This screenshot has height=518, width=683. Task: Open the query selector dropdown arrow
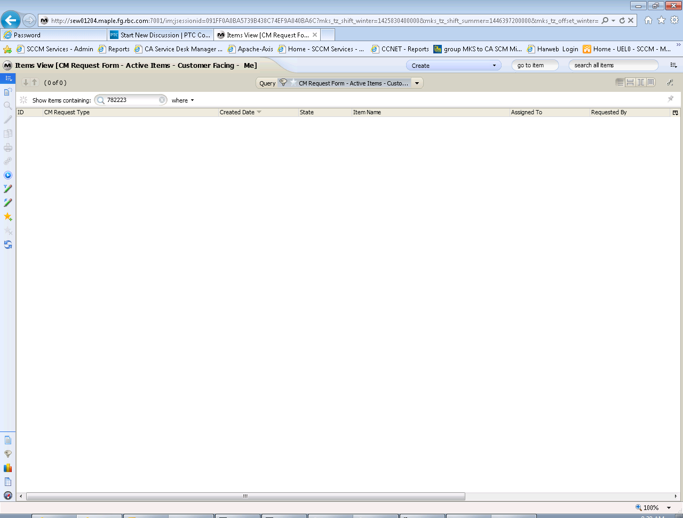pyautogui.click(x=417, y=83)
